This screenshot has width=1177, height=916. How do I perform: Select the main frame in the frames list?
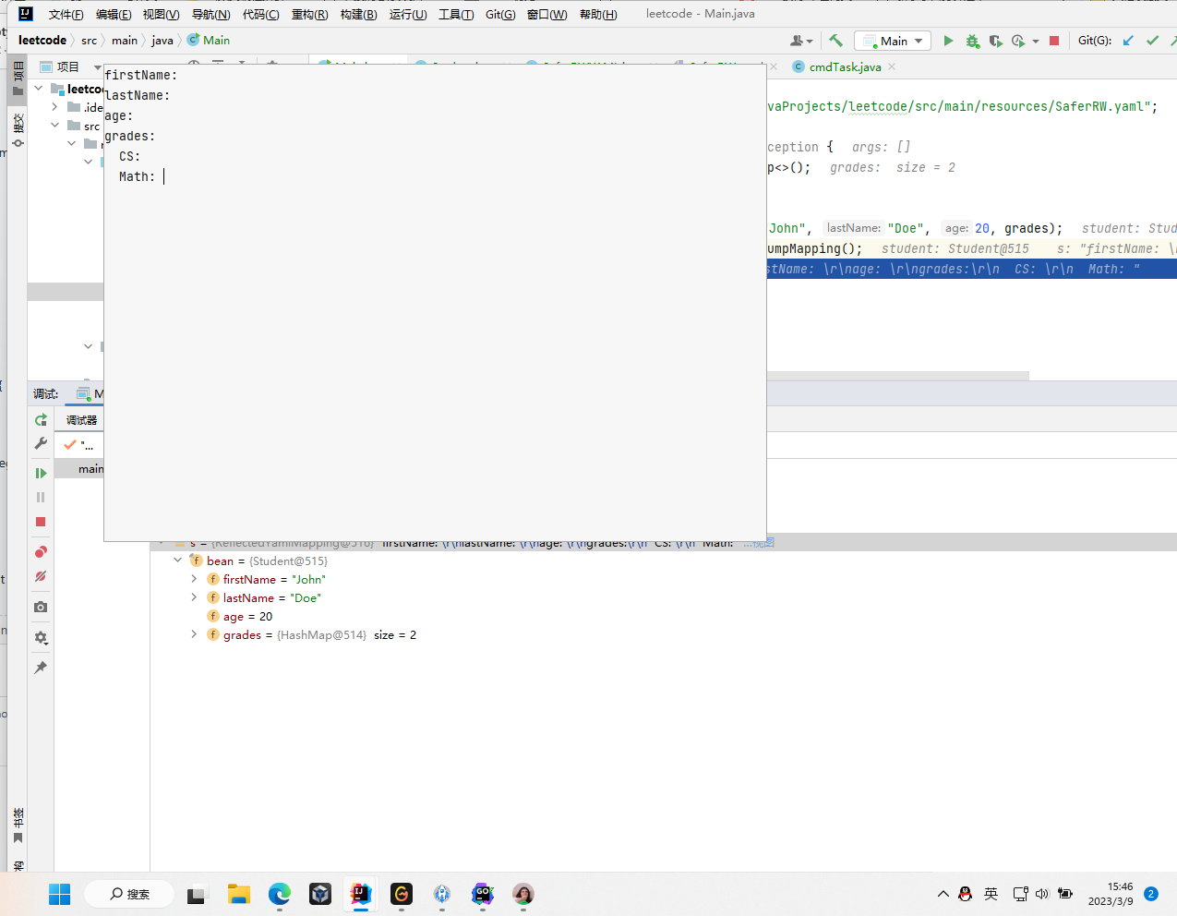(x=91, y=468)
